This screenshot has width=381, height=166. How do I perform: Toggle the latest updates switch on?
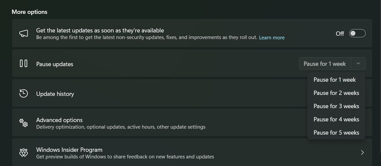coord(357,33)
